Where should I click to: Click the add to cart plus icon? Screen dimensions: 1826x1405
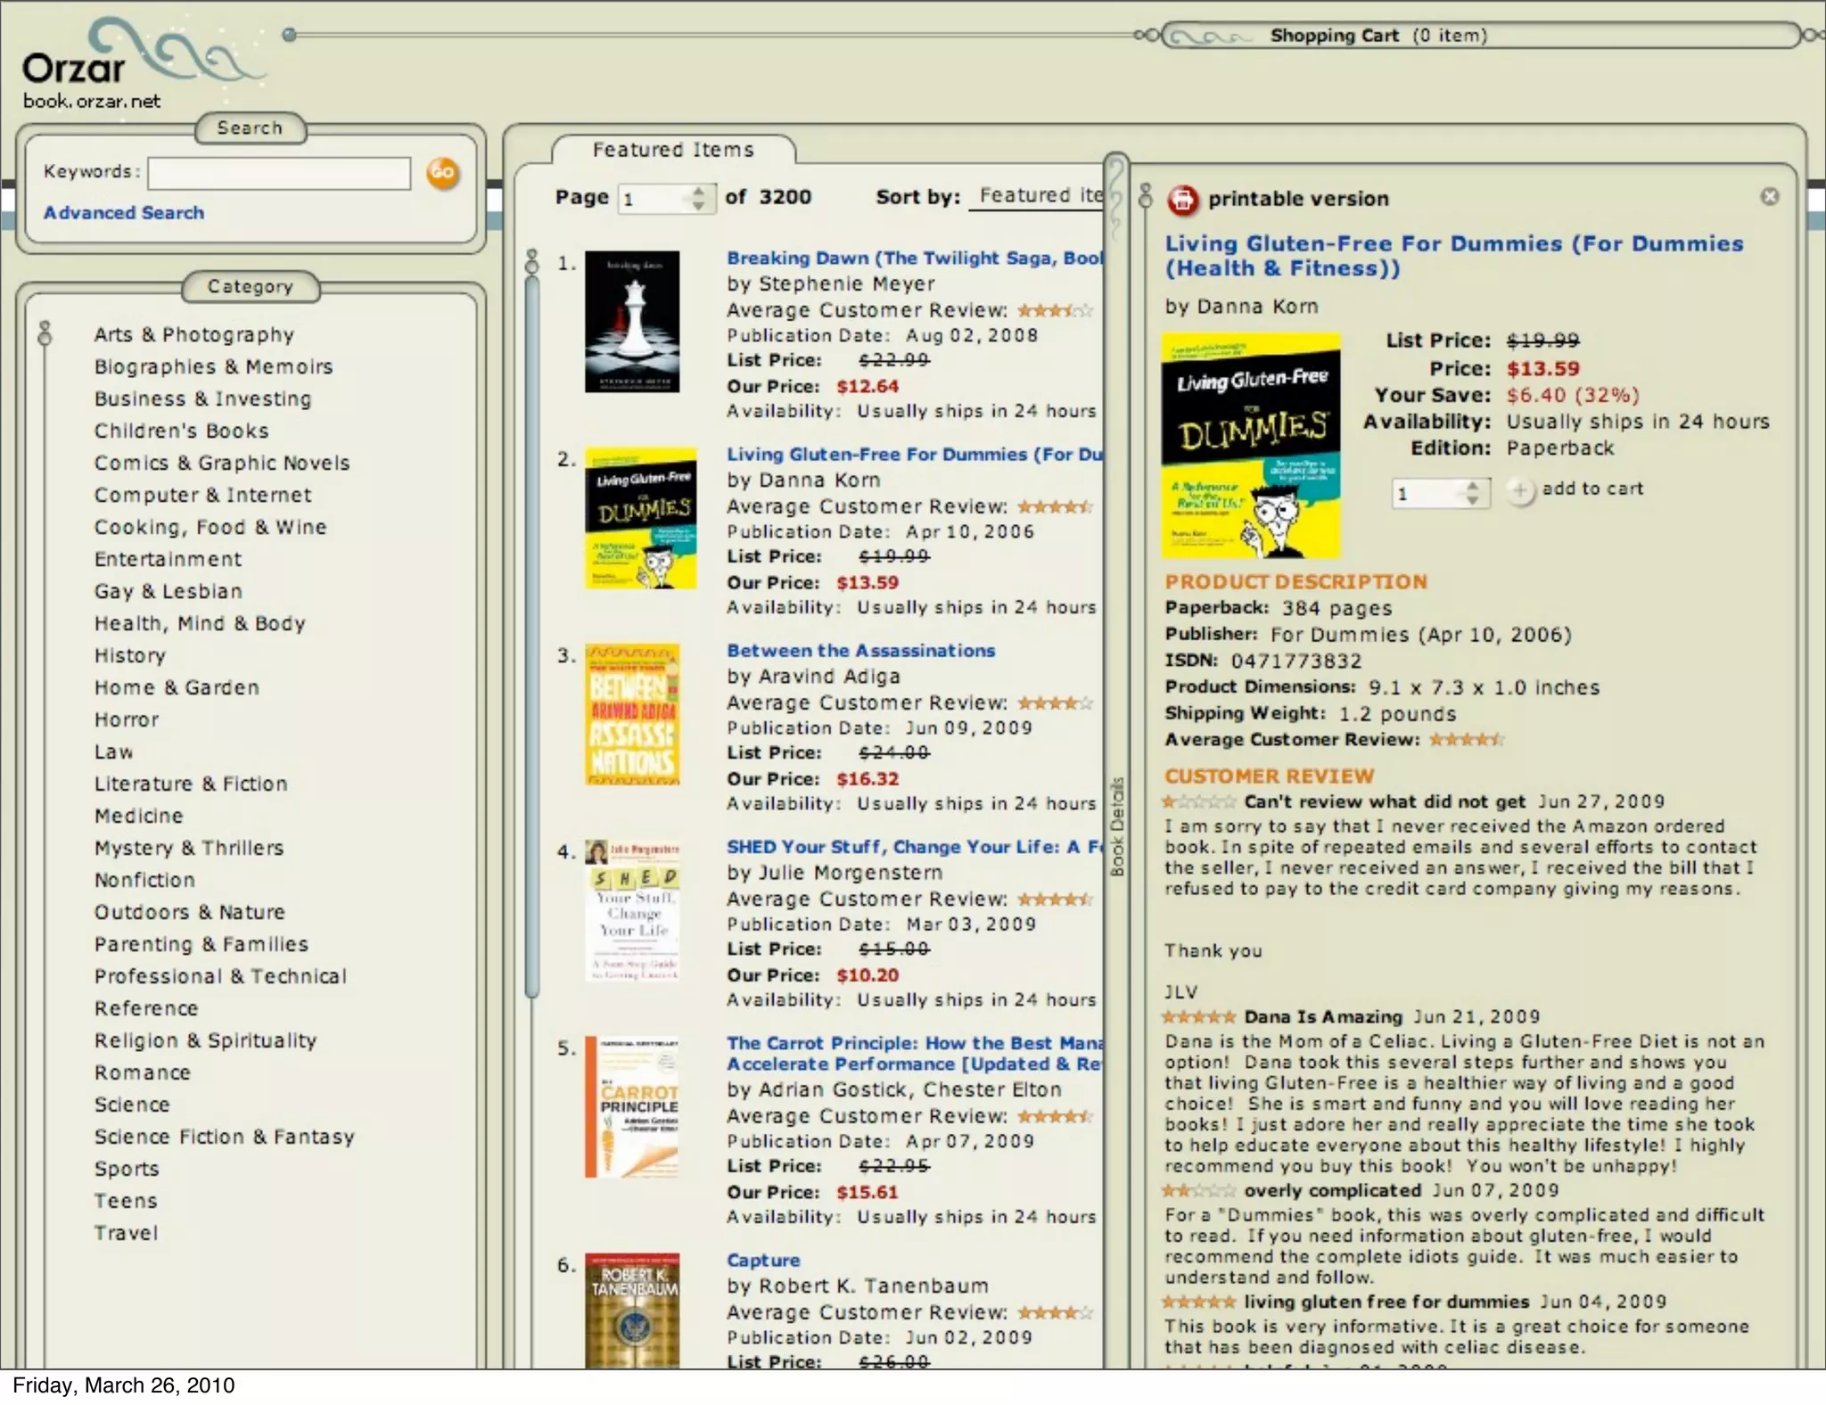[x=1520, y=489]
